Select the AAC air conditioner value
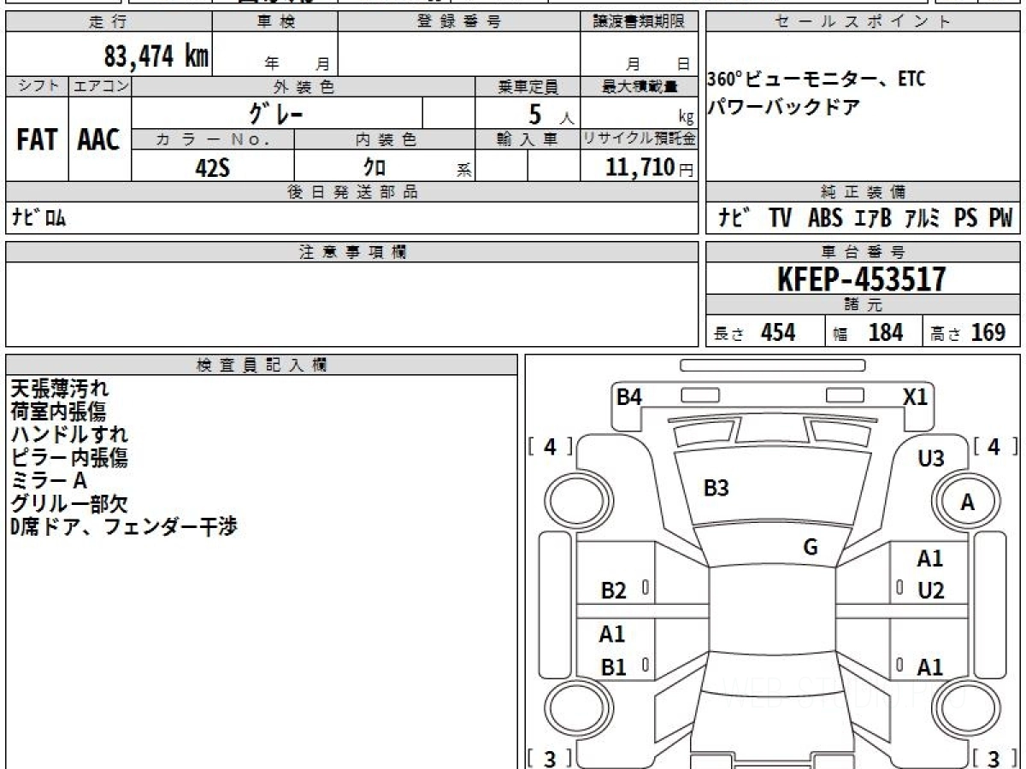Image resolution: width=1026 pixels, height=769 pixels. click(99, 140)
